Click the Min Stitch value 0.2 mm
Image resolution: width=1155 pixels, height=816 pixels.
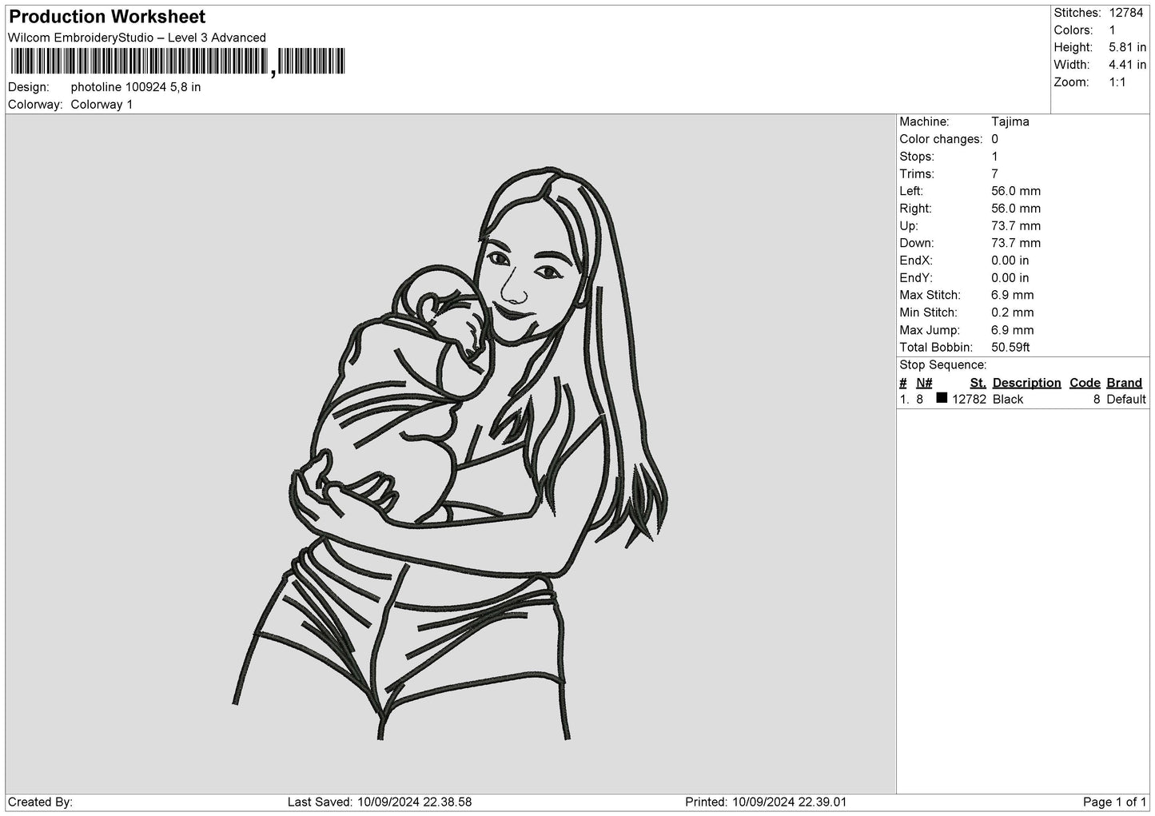tap(1013, 312)
